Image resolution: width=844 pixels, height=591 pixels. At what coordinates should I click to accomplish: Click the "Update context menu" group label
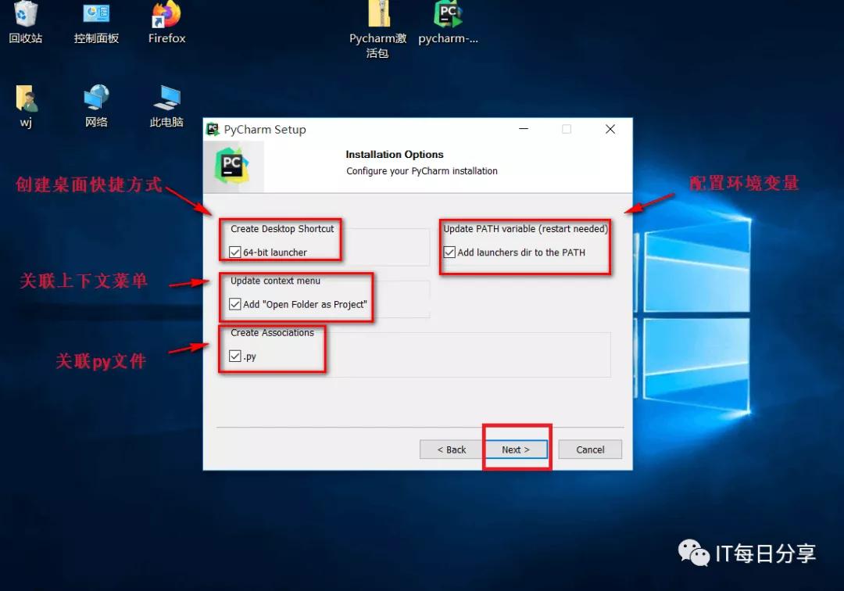tap(275, 281)
